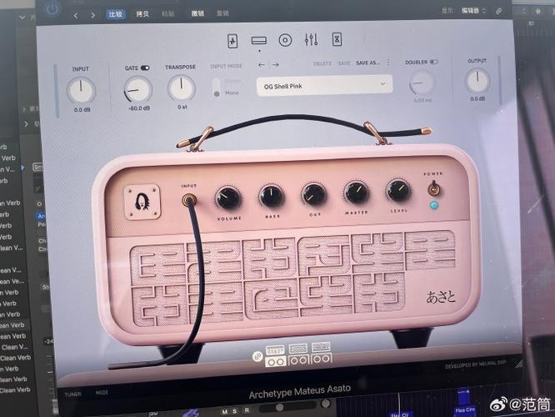Open the three-dot preset options menu
The image size is (555, 417).
[x=388, y=63]
